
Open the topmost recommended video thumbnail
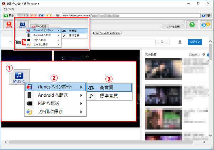click(x=163, y=69)
